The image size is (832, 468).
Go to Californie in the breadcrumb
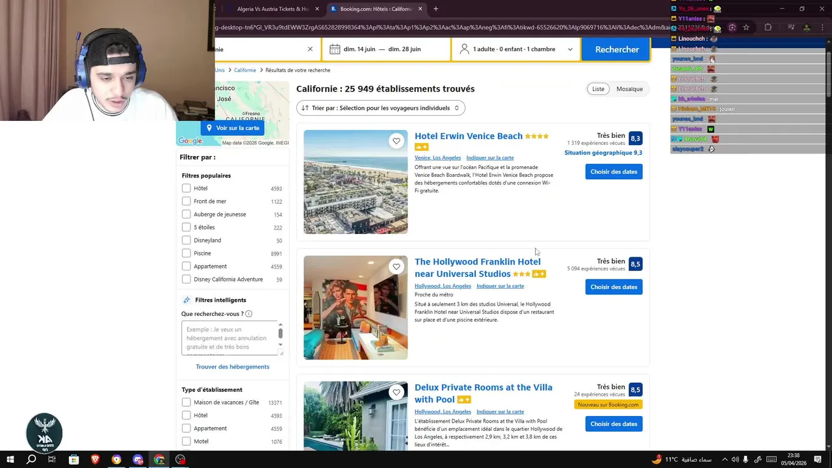click(x=245, y=70)
